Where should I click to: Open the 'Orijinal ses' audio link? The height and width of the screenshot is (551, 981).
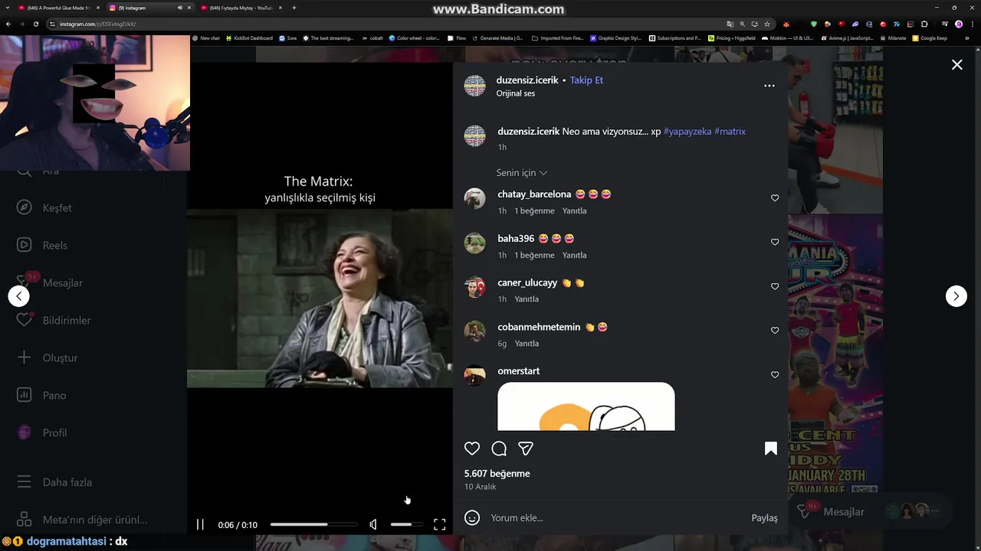click(516, 93)
